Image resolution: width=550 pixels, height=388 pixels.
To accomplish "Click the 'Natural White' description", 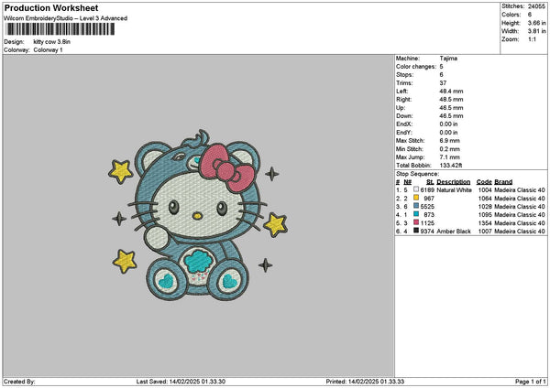I will tap(455, 190).
